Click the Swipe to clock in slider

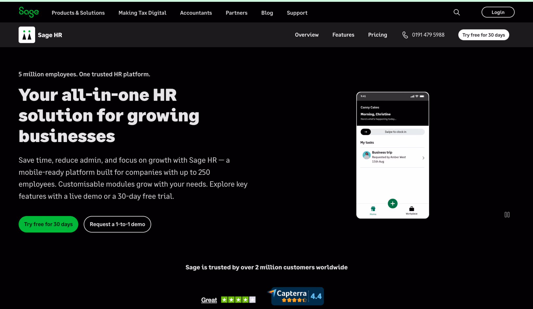click(x=392, y=132)
